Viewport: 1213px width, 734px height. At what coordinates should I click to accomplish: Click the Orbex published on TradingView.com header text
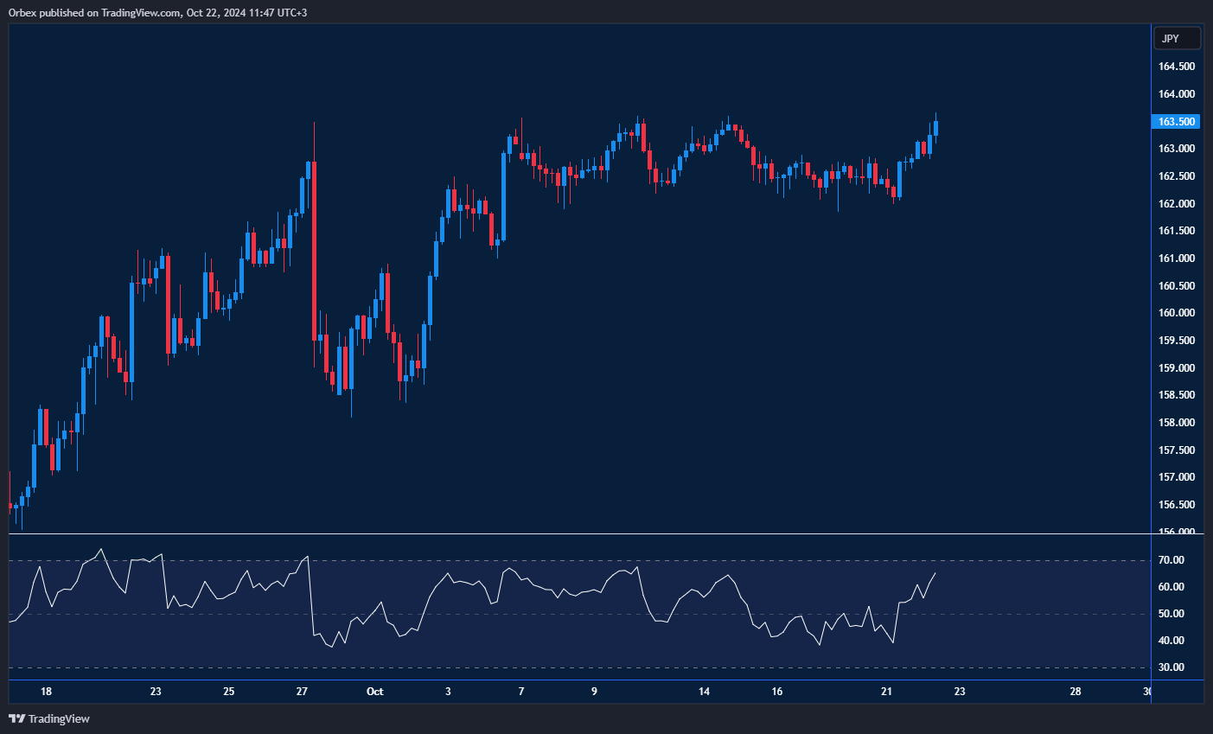157,12
